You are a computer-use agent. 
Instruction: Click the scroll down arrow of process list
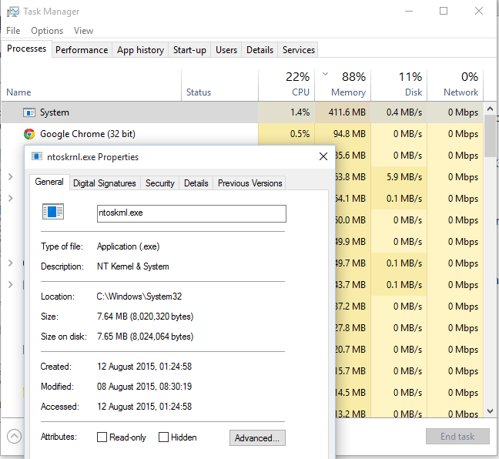tap(490, 411)
